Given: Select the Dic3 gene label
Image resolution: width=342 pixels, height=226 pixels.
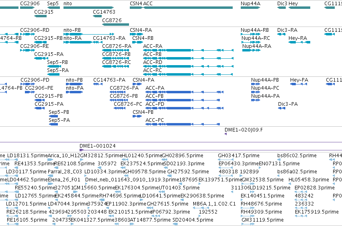Looking at the screenshot, I should (282, 4).
